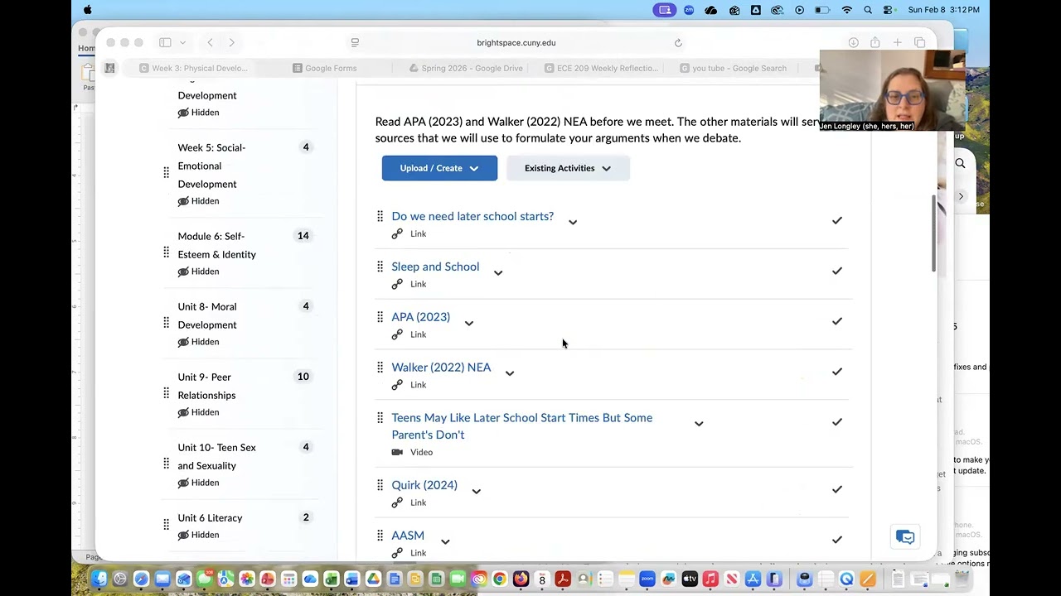
Task: Click completion checkmark for Quirk (2024)
Action: click(x=837, y=489)
